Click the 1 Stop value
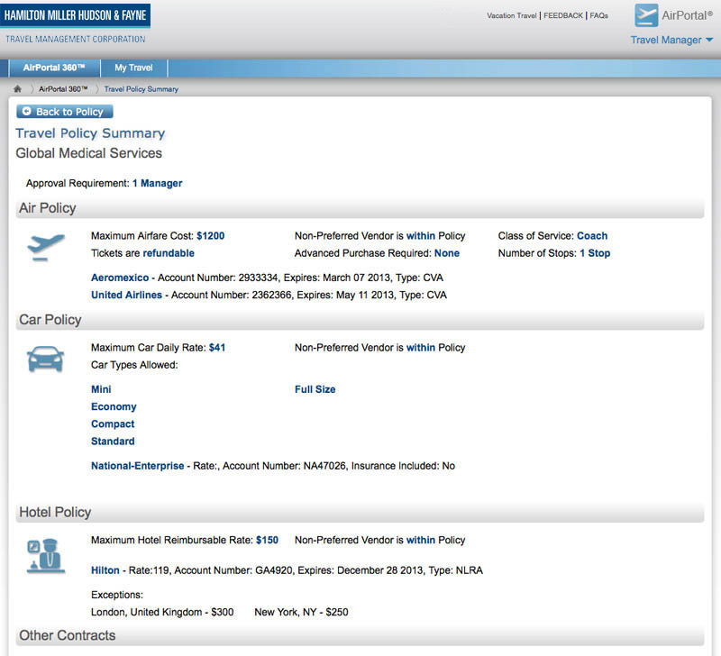The image size is (721, 656). tap(595, 253)
